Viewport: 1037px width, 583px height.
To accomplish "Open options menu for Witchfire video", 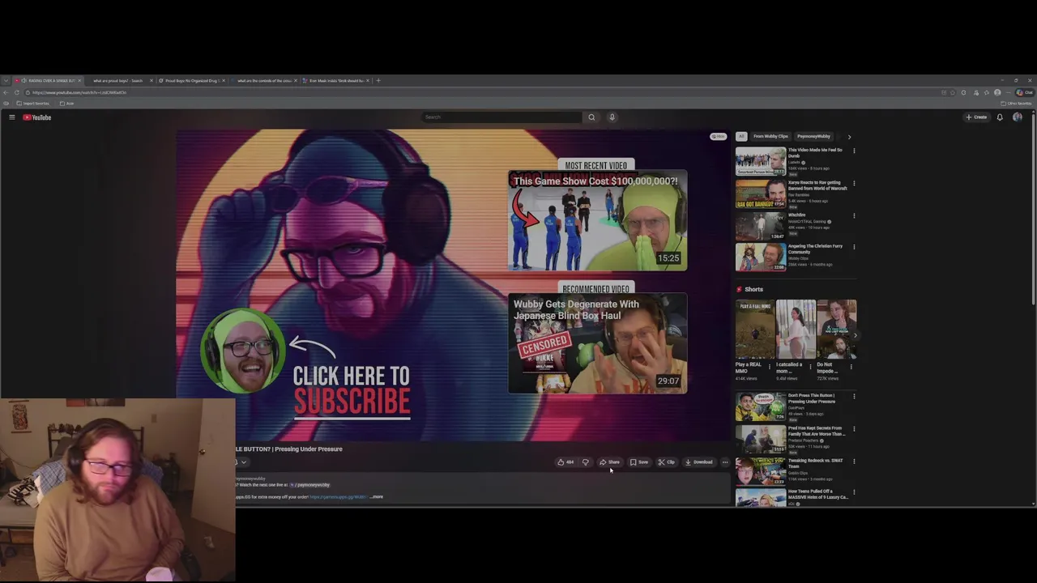I will [854, 215].
